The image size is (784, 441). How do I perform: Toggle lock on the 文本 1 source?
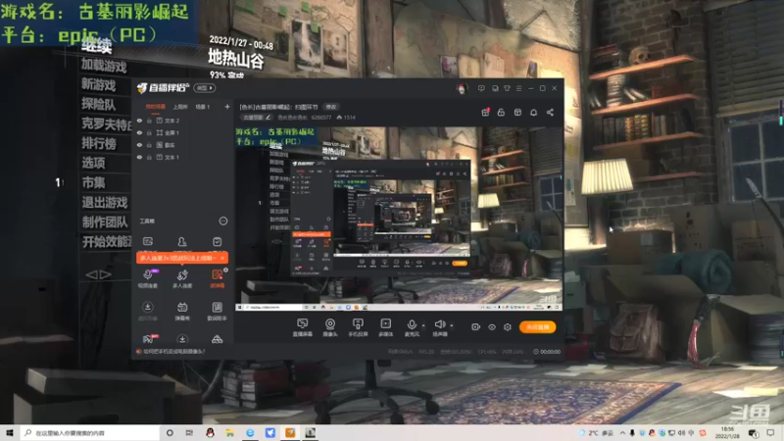(149, 157)
